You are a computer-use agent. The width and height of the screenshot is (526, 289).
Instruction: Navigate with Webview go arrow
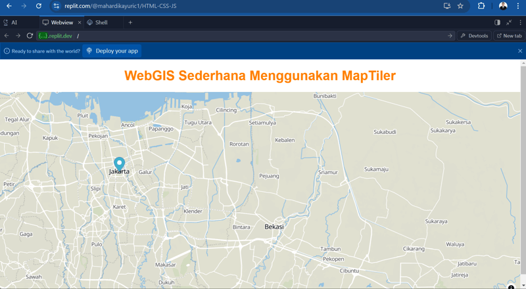point(450,36)
